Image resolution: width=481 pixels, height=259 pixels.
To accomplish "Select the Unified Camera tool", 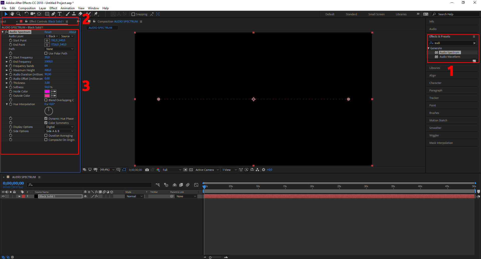I will coord(33,14).
